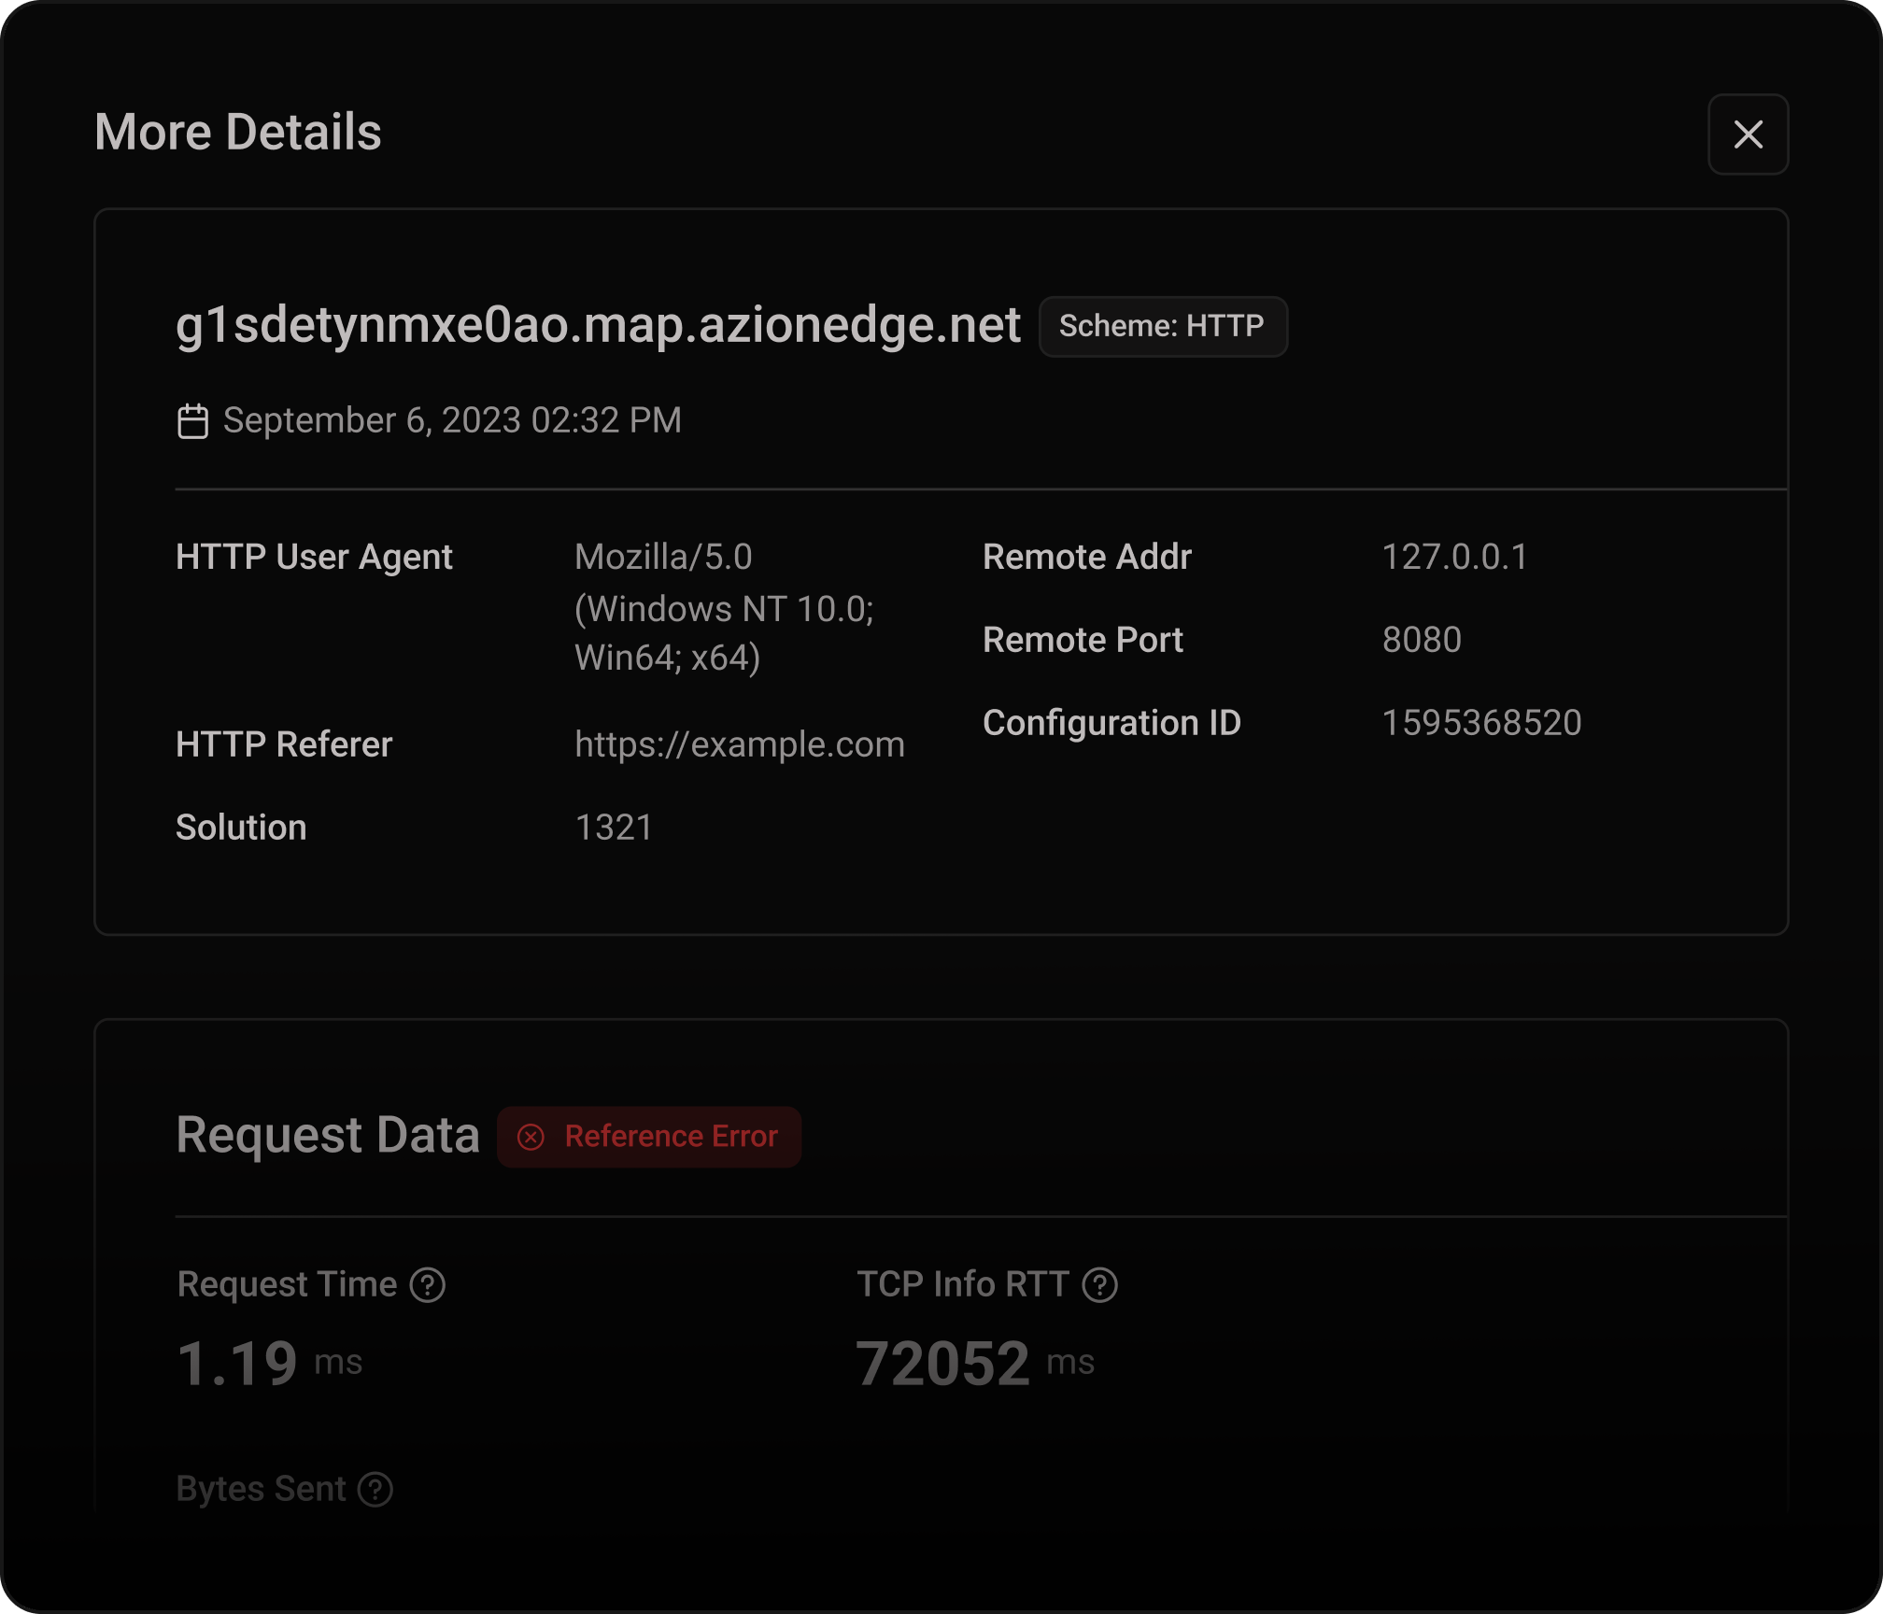The image size is (1883, 1614).
Task: Click the September 6, 2023 timestamp
Action: pyautogui.click(x=452, y=420)
